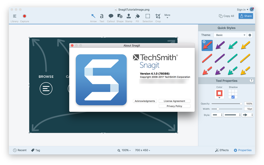264x165 pixels.
Task: Open the Privacy Policy
Action: pyautogui.click(x=174, y=106)
